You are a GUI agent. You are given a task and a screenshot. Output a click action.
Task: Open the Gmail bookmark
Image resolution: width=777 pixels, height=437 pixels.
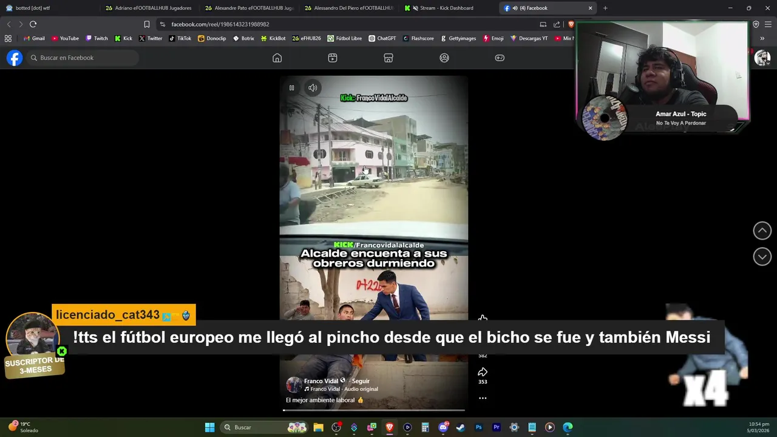[34, 38]
